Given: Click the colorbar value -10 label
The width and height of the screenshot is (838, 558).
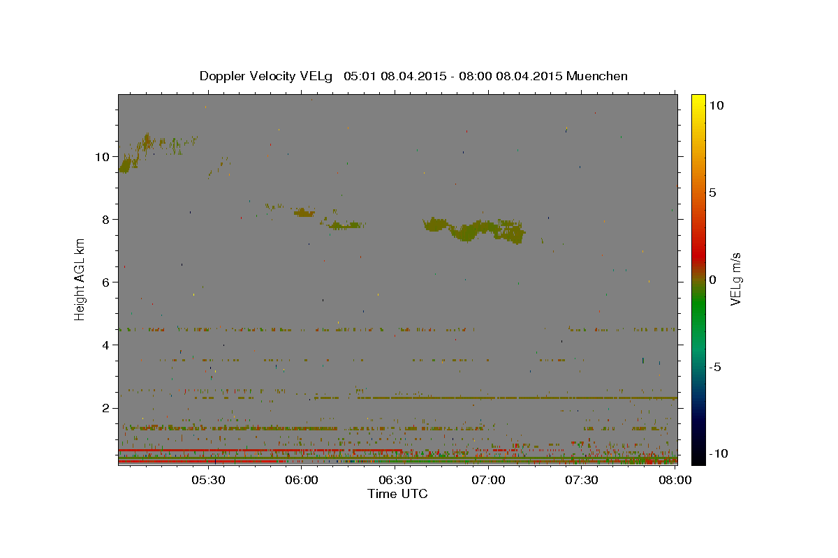Looking at the screenshot, I should point(719,453).
